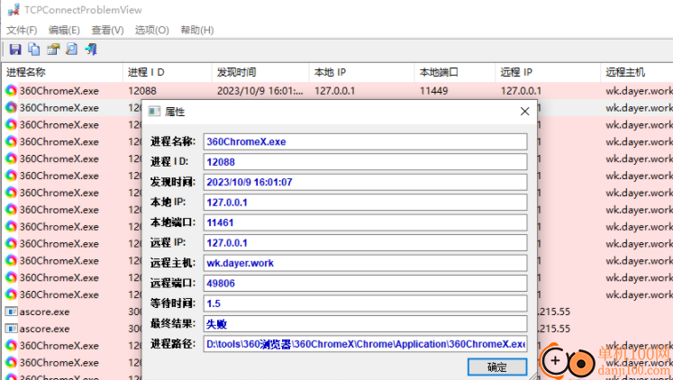Click the 11449 local port cell
This screenshot has width=673, height=380.
click(433, 91)
